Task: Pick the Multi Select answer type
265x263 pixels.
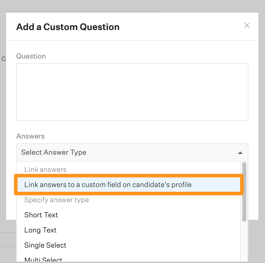Action: coord(43,259)
